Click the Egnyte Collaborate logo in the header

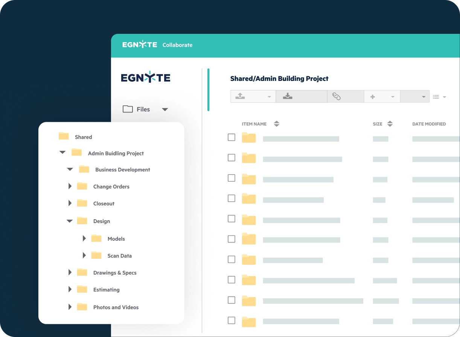[x=140, y=45]
